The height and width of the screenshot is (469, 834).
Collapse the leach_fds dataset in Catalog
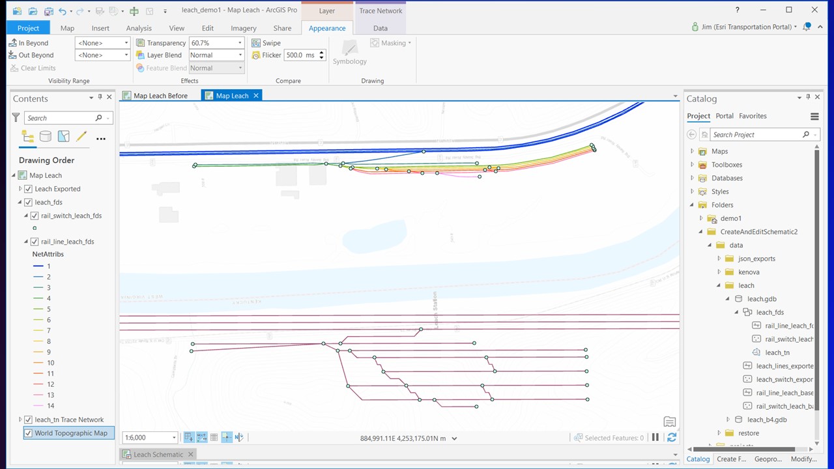(736, 312)
